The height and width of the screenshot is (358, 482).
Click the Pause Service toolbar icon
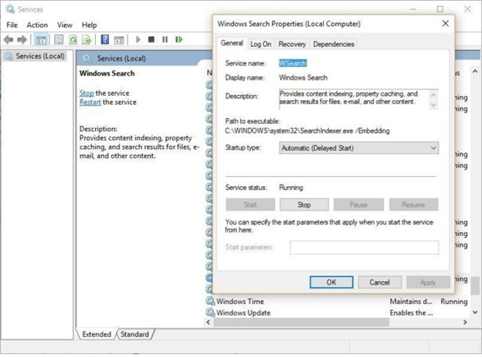click(165, 39)
